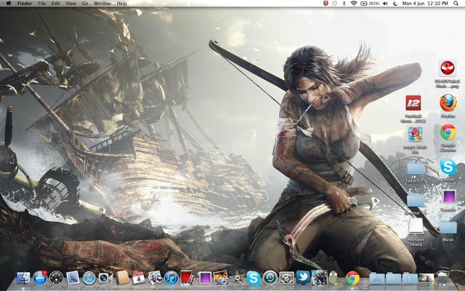The height and width of the screenshot is (291, 465).
Task: Launch Google Chrome from the Dock
Action: click(x=352, y=279)
